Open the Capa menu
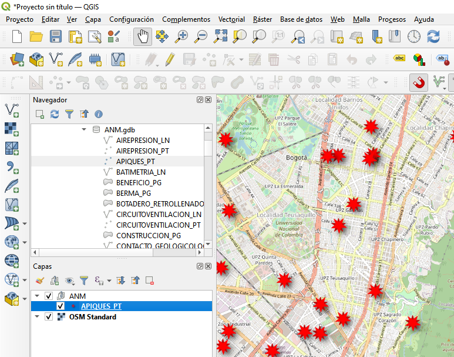454x357 pixels. (93, 19)
